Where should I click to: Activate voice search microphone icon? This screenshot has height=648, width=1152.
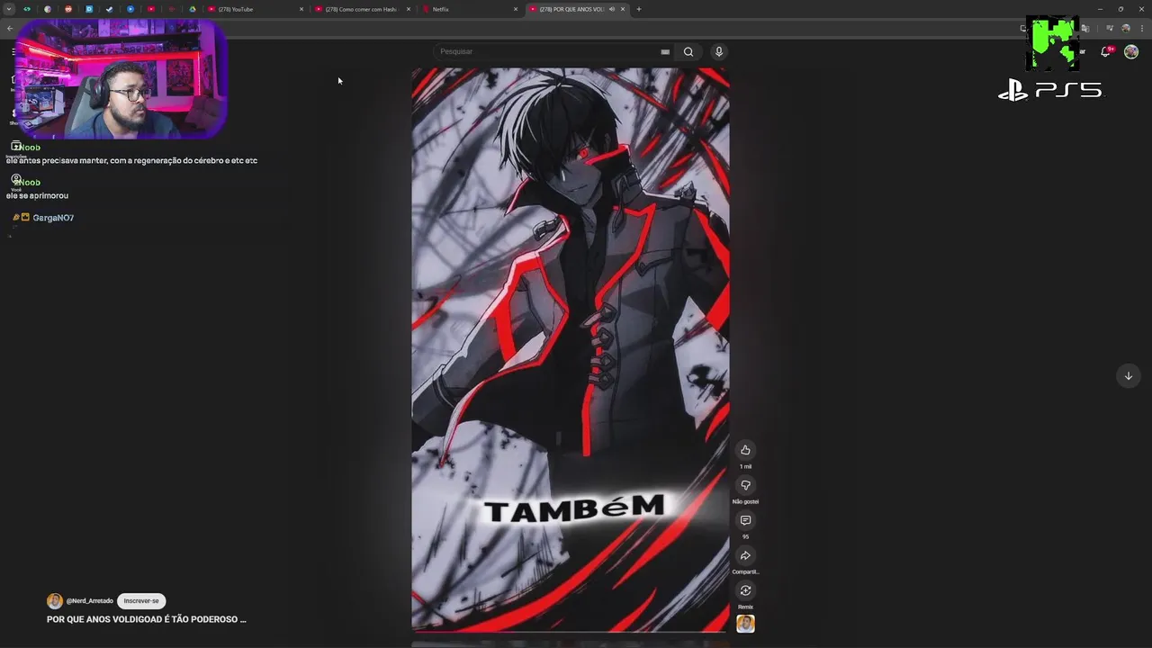point(718,51)
